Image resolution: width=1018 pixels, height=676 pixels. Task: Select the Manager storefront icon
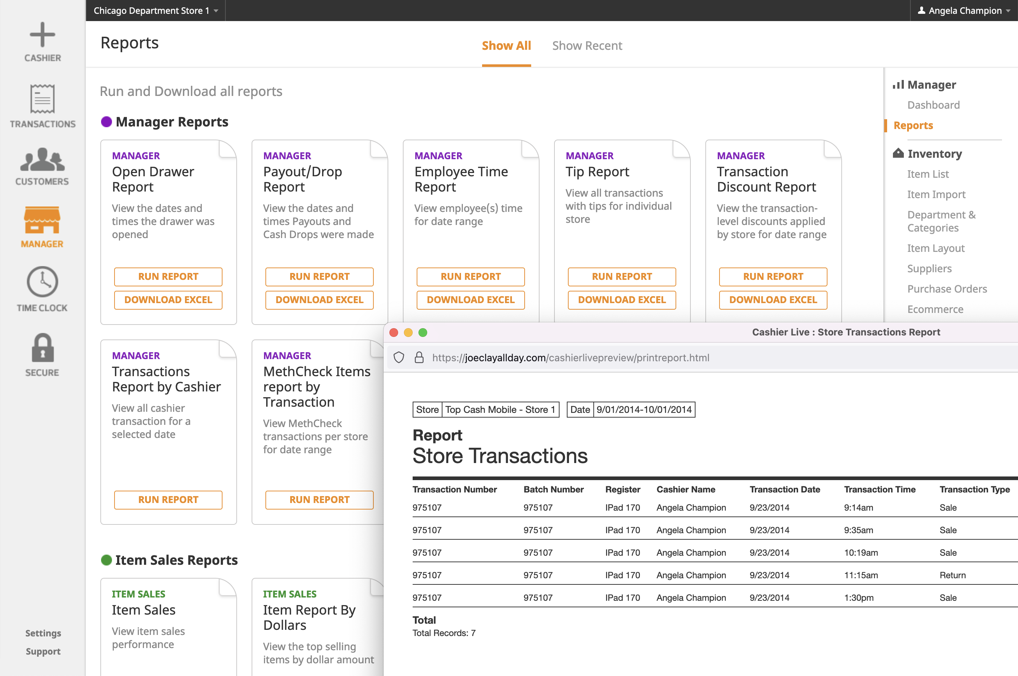pos(42,220)
